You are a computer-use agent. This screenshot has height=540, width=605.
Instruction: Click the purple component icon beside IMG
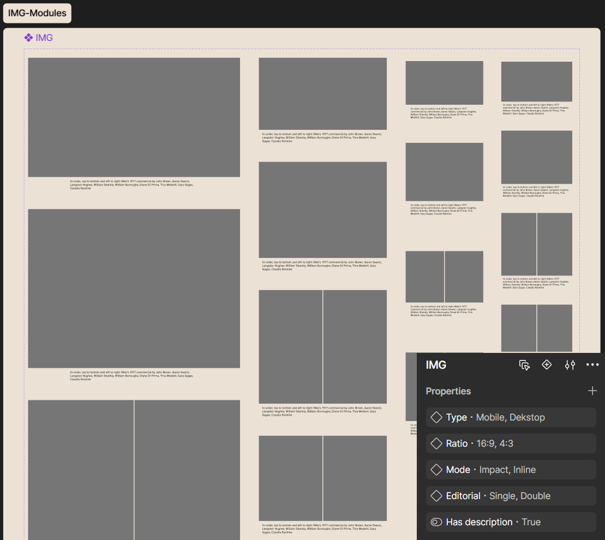pyautogui.click(x=28, y=38)
